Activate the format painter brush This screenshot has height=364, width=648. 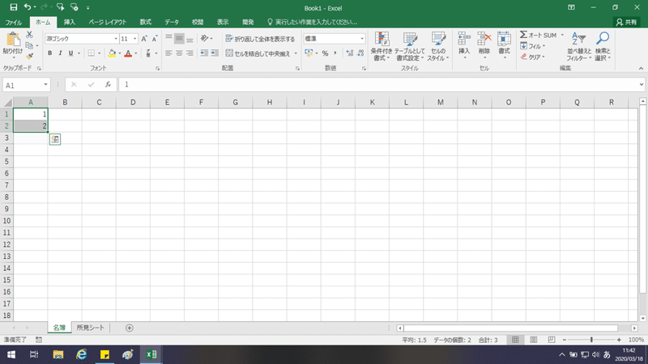29,56
